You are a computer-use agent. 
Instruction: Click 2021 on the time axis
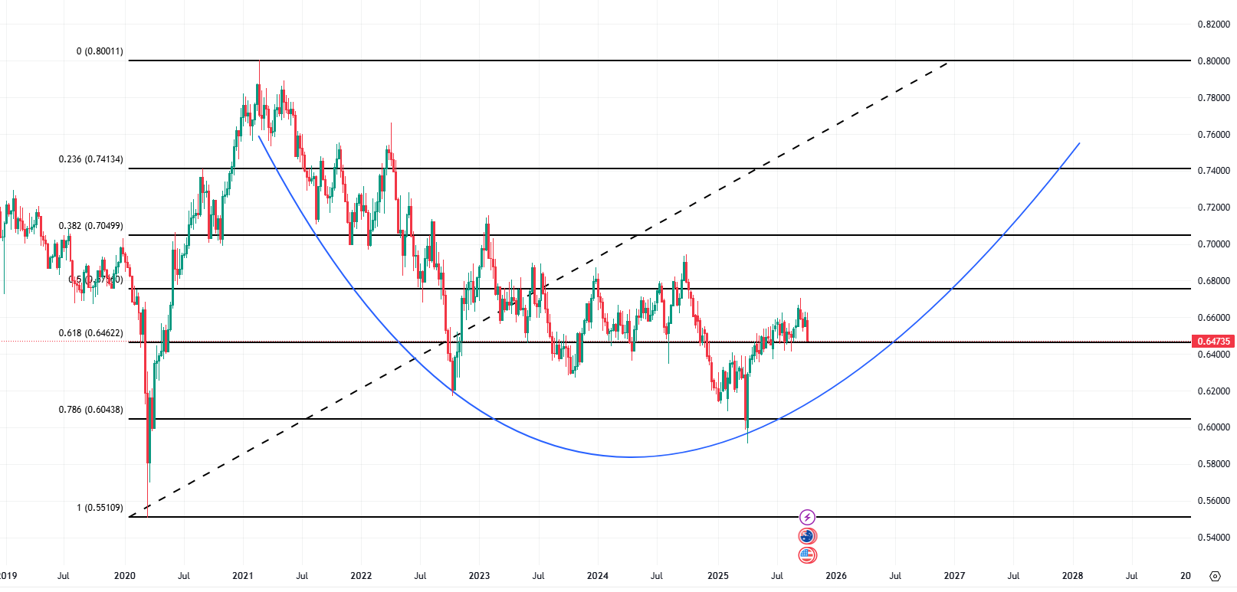pos(242,576)
